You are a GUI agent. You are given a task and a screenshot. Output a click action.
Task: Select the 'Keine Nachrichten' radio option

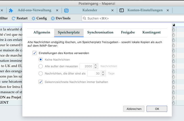tap(41, 60)
